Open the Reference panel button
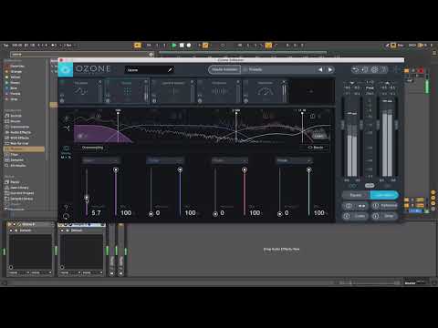The width and height of the screenshot is (438, 328). [x=385, y=206]
